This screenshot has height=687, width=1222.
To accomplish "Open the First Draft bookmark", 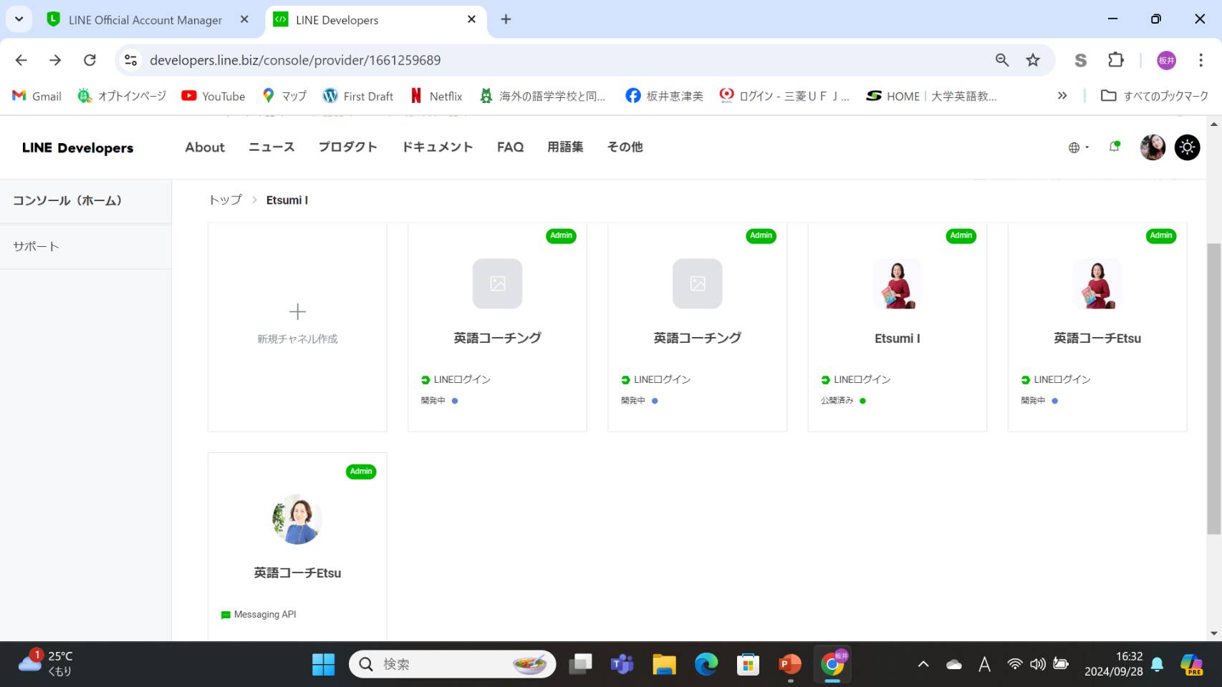I will 358,96.
